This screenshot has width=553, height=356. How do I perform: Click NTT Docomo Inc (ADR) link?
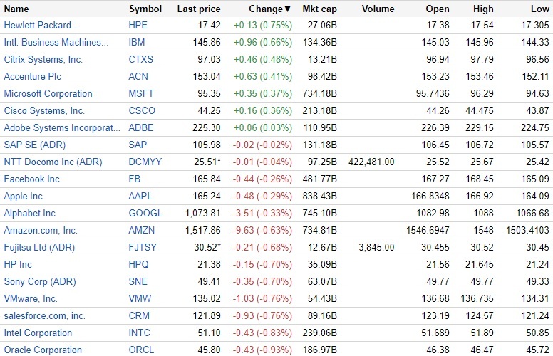[x=53, y=162]
